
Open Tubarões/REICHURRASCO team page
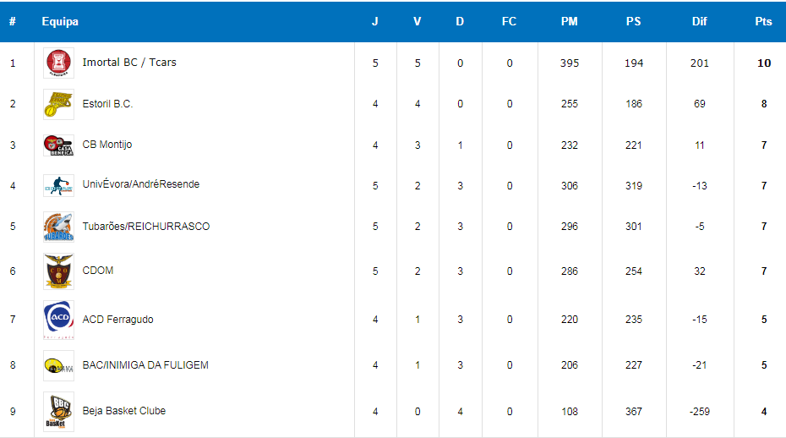pos(146,227)
